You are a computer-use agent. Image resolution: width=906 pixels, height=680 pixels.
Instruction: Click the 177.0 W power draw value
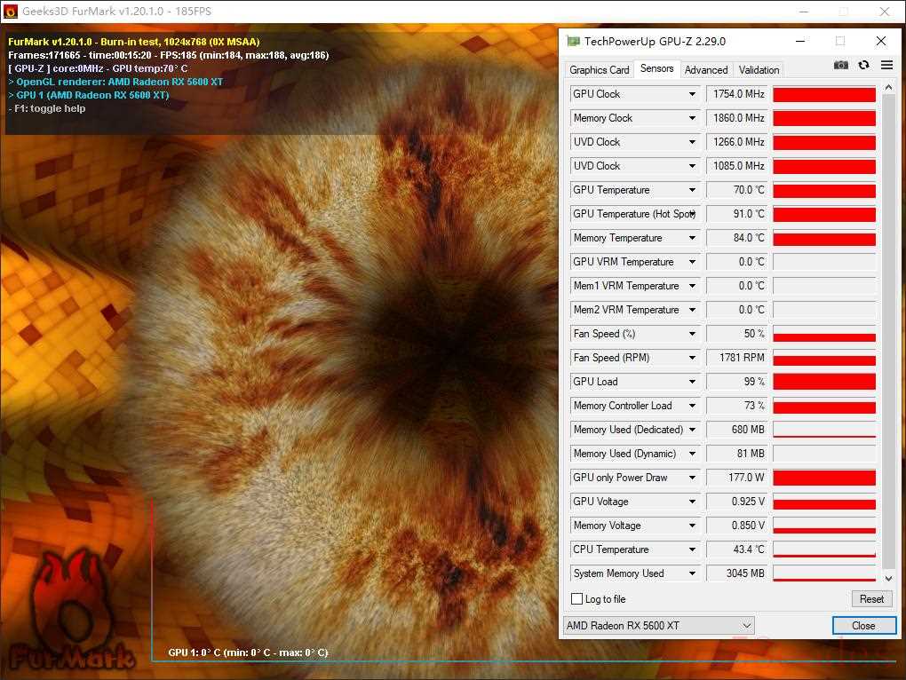tap(737, 478)
